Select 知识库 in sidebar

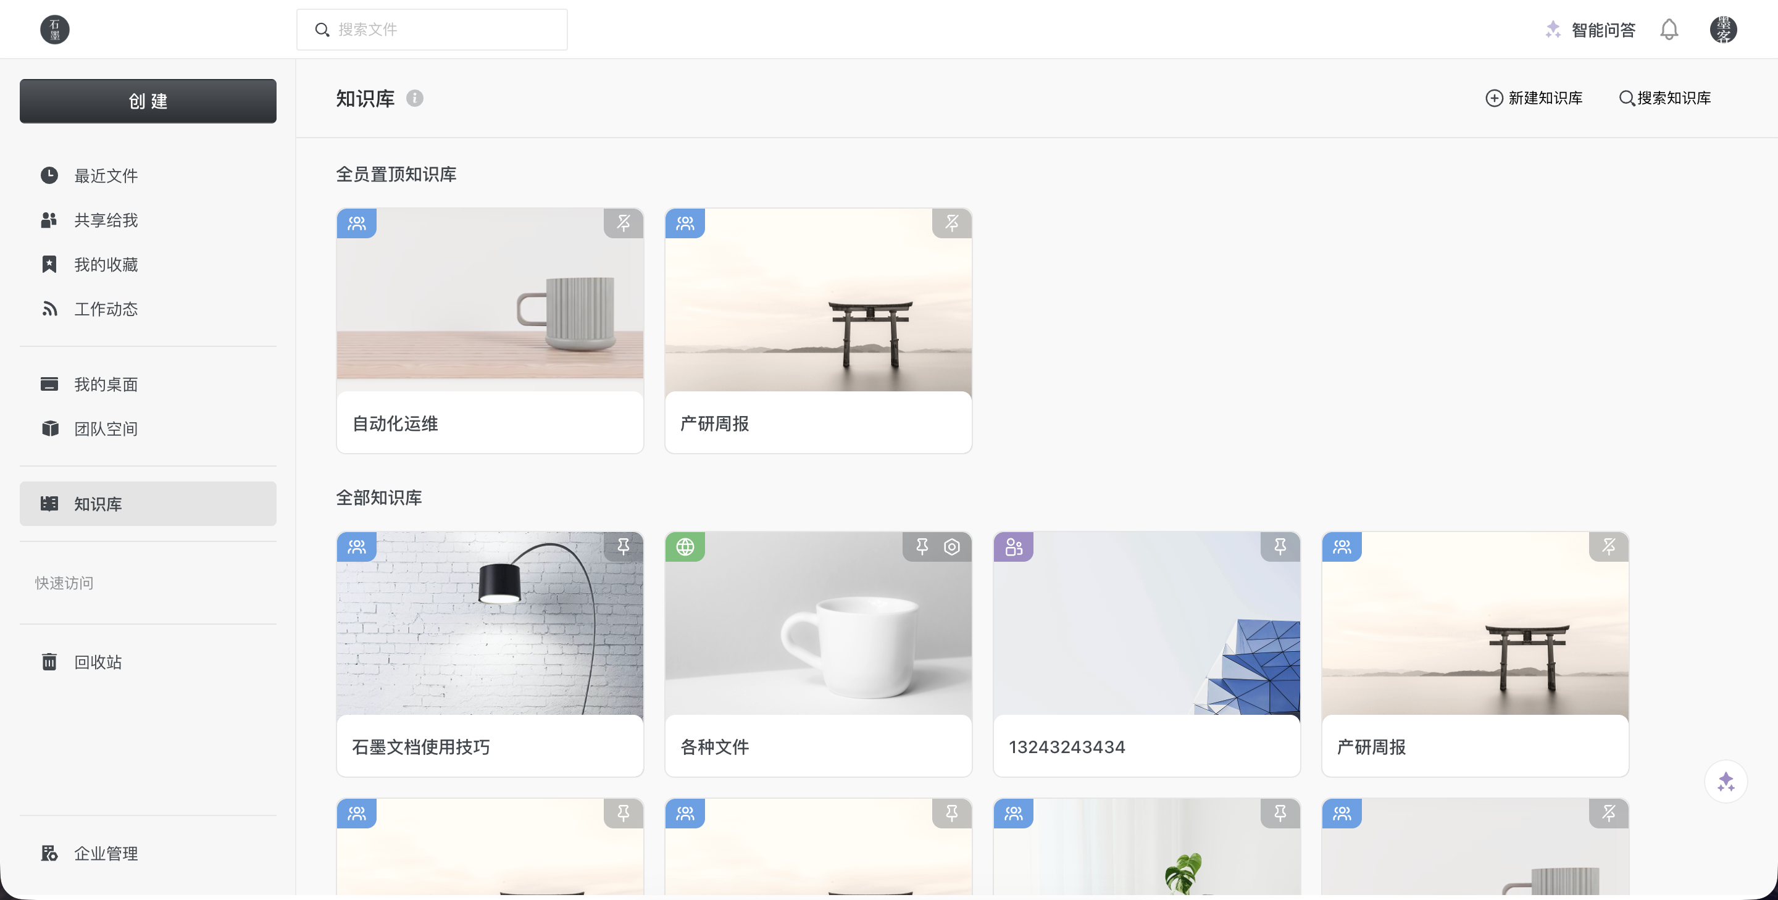(x=148, y=504)
